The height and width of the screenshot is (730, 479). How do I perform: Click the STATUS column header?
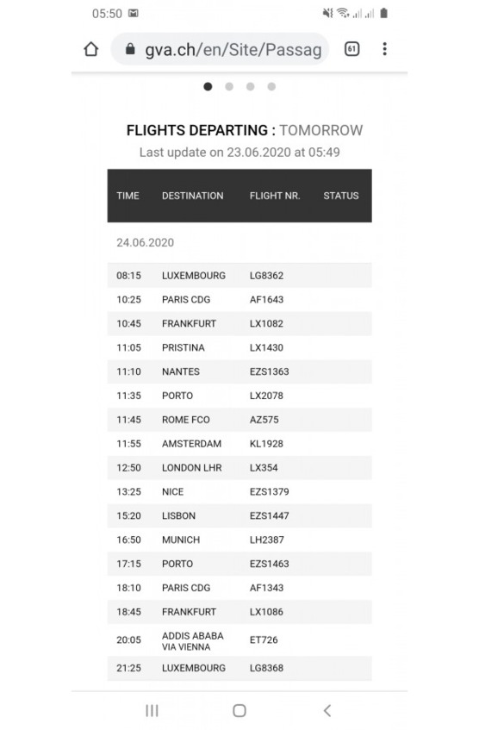(x=341, y=196)
